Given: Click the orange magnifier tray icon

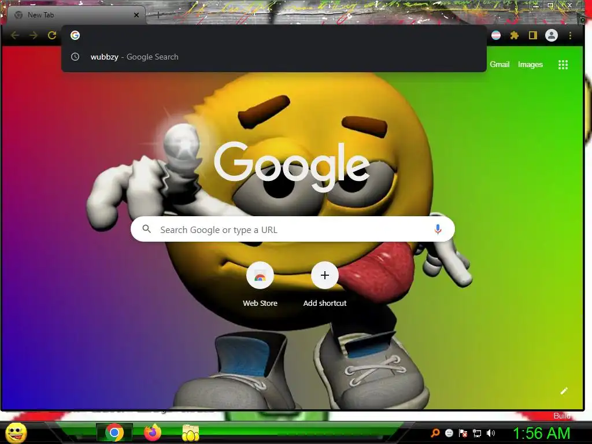Looking at the screenshot, I should click(x=435, y=433).
